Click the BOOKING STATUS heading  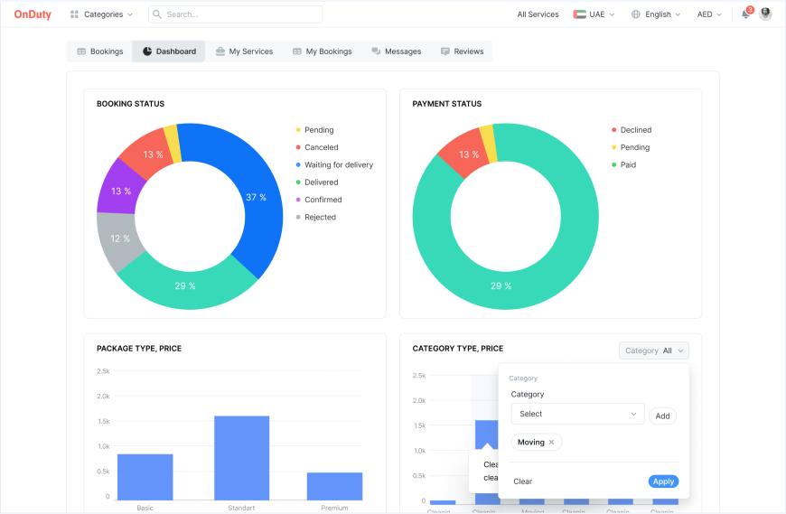tap(130, 104)
